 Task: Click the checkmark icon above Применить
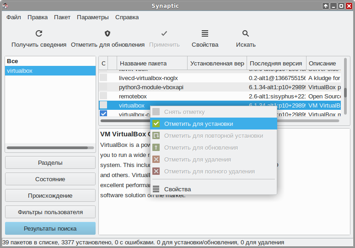[164, 33]
